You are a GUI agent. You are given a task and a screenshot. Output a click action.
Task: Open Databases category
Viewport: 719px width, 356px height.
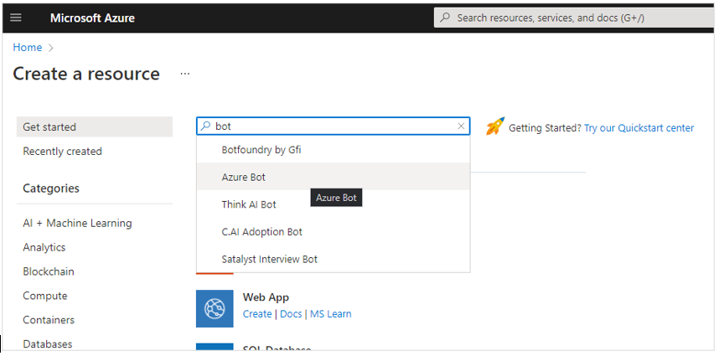pyautogui.click(x=47, y=344)
